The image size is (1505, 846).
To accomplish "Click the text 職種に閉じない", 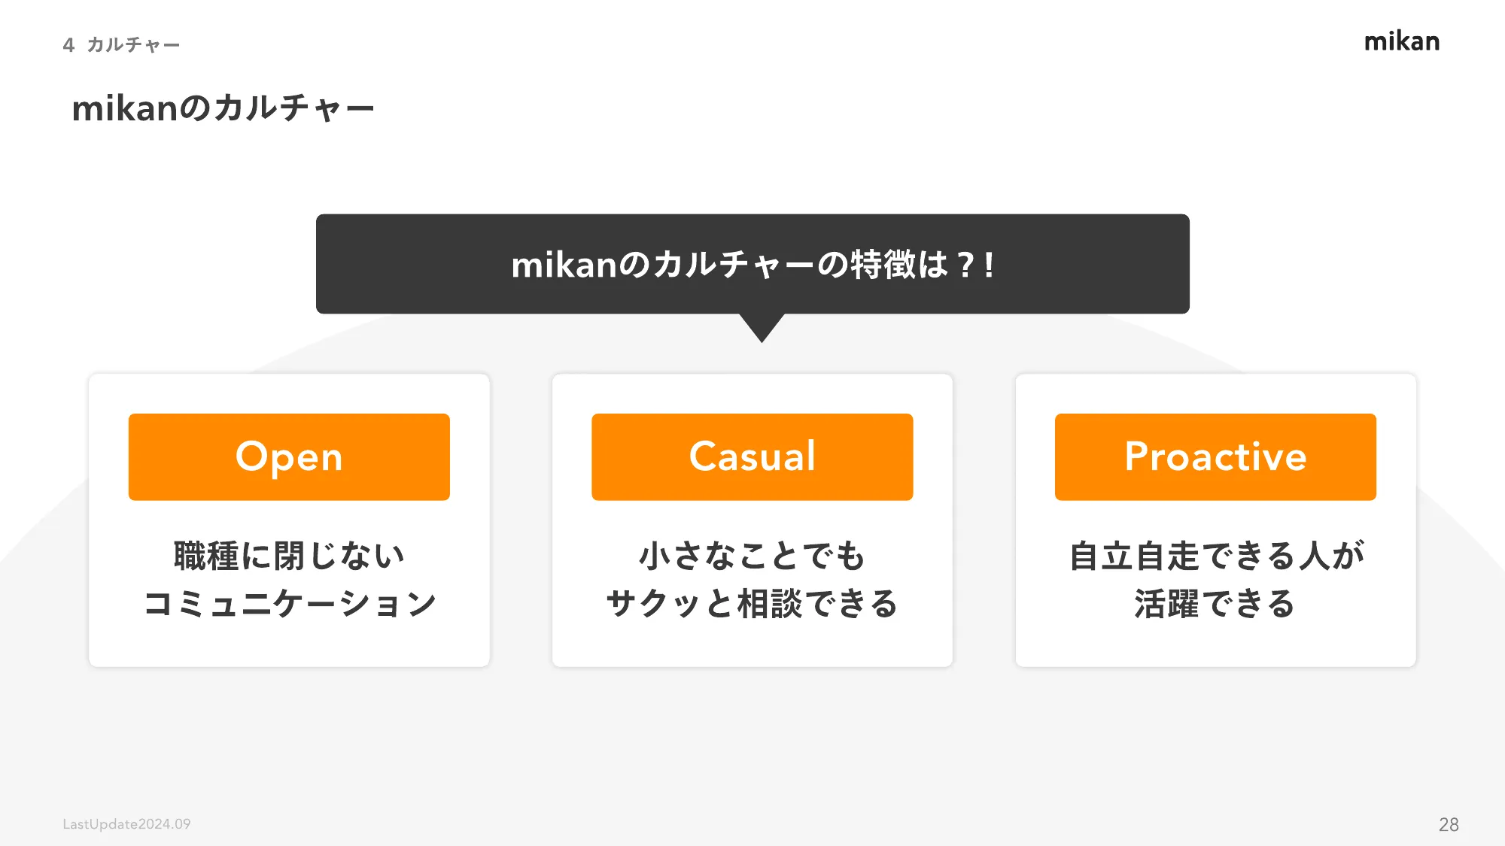I will click(x=290, y=556).
